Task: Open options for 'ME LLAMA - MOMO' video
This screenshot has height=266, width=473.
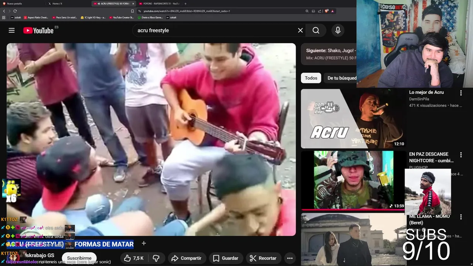Action: pyautogui.click(x=461, y=217)
